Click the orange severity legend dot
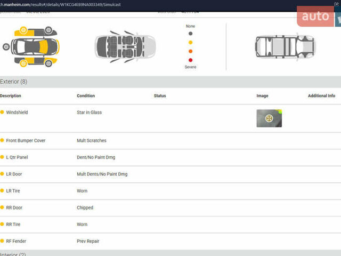This screenshot has width=341, height=256. [190, 51]
